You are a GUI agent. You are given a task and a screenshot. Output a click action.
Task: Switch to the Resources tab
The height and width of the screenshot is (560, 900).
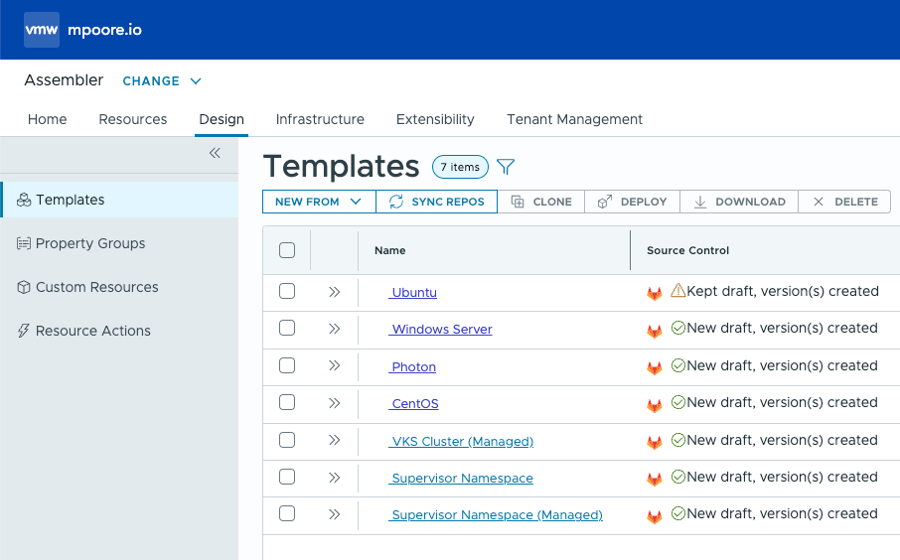coord(132,119)
